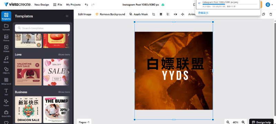Image resolution: width=276 pixels, height=124 pixels.
Task: Click the top-right selection corner handle
Action: (213, 22)
